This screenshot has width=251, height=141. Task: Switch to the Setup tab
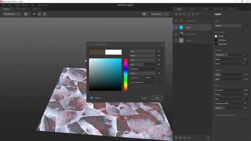coord(192,9)
